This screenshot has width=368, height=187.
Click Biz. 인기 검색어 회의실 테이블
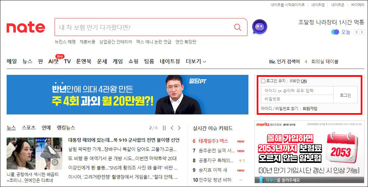coord(325,62)
